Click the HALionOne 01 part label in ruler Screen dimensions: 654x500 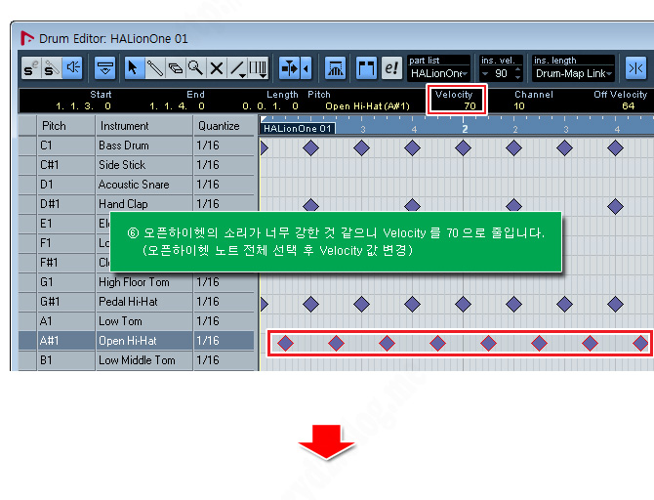pyautogui.click(x=298, y=129)
